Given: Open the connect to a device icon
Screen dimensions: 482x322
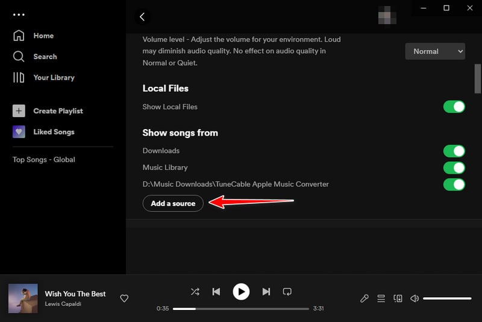Looking at the screenshot, I should point(398,298).
